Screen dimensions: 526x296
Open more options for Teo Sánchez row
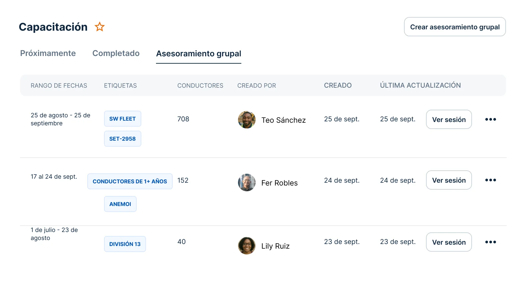pos(490,119)
